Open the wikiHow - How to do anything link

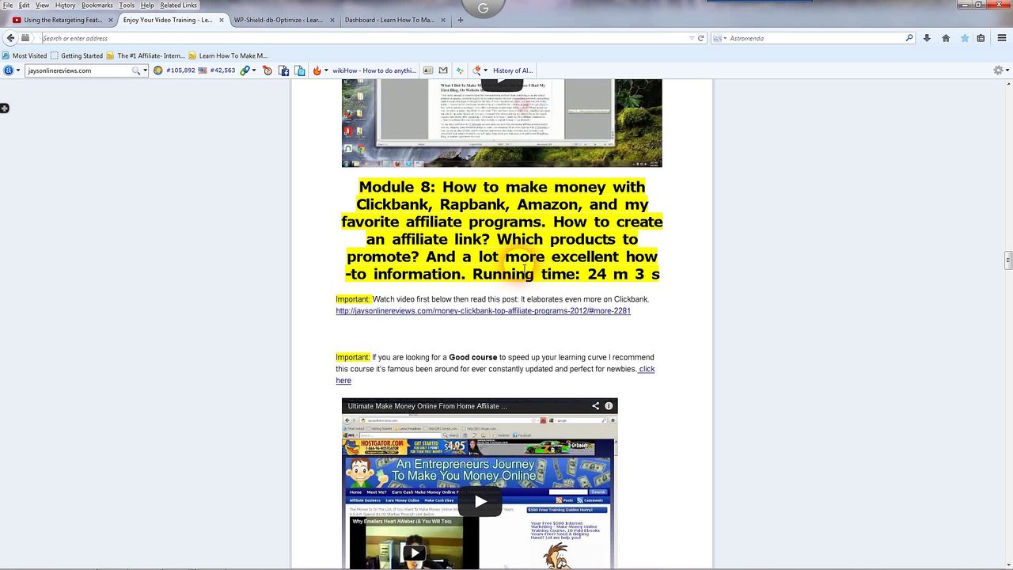tap(374, 70)
